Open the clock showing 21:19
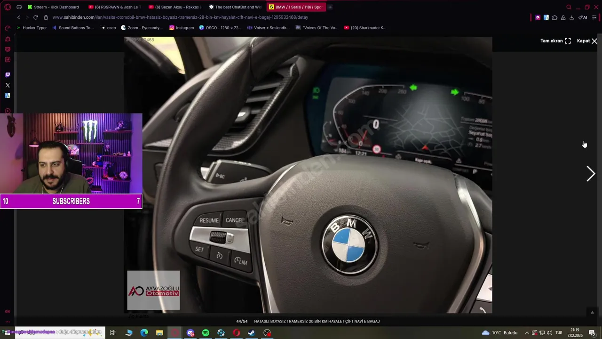 tap(575, 333)
